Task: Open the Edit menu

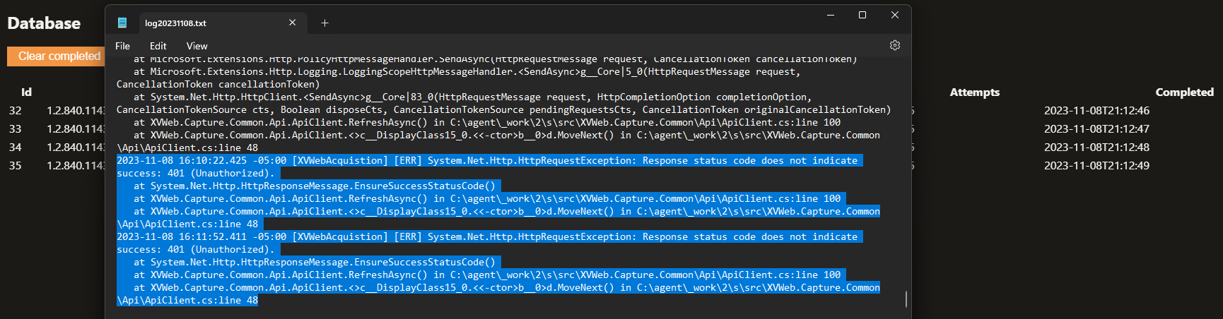Action: (158, 46)
